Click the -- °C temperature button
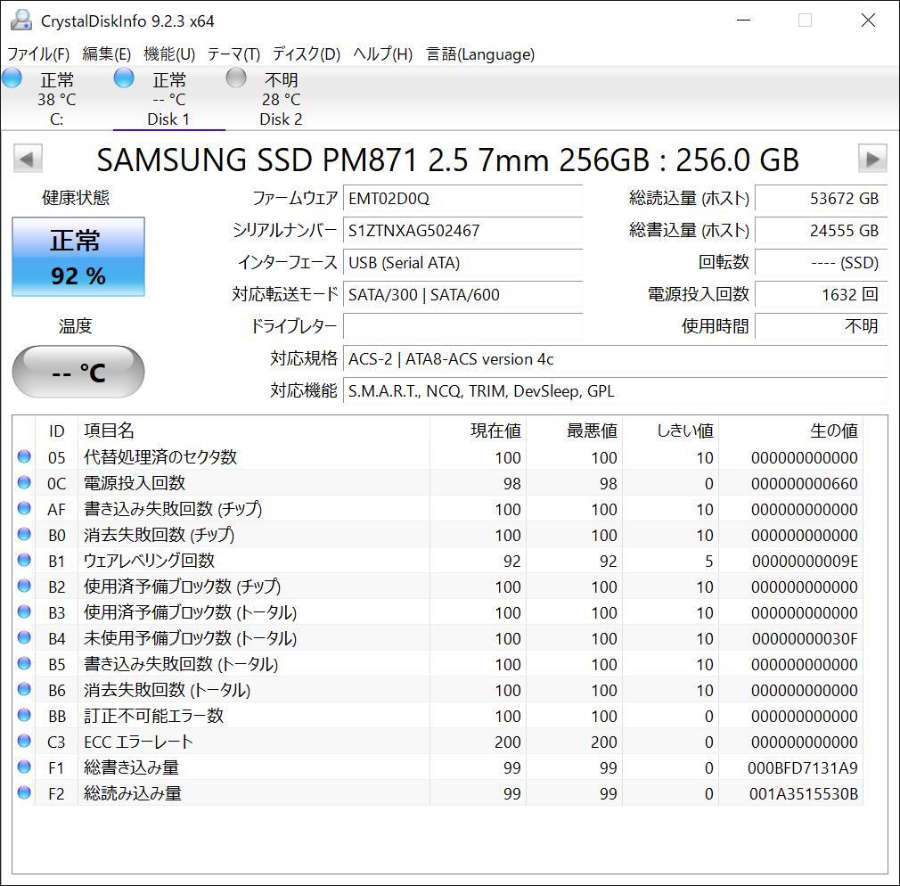Image resolution: width=900 pixels, height=886 pixels. tap(78, 372)
